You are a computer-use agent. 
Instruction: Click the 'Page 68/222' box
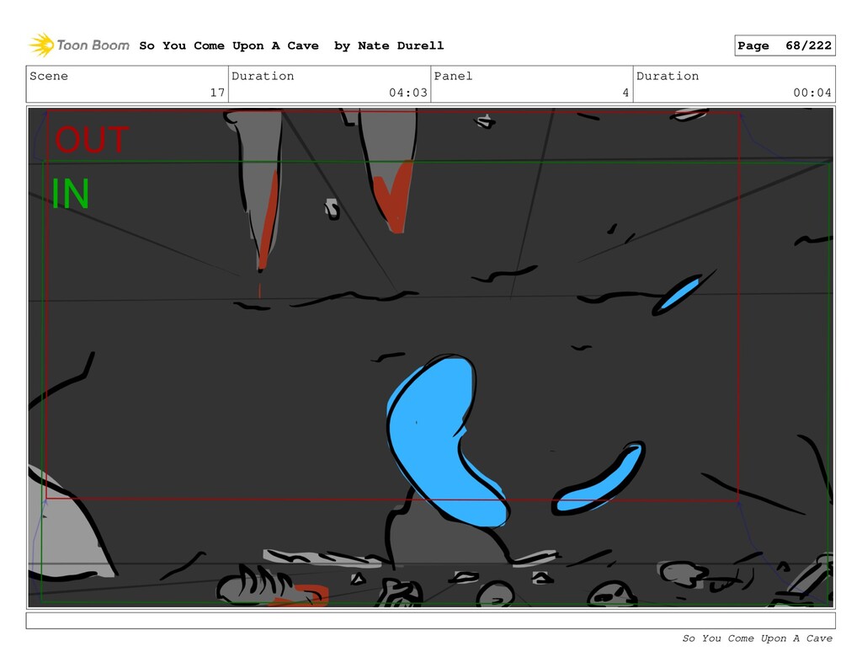click(785, 45)
